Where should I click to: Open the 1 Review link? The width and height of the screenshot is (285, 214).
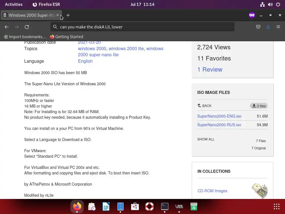tap(210, 69)
